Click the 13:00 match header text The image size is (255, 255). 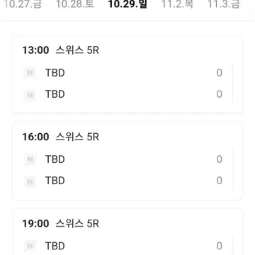61,50
